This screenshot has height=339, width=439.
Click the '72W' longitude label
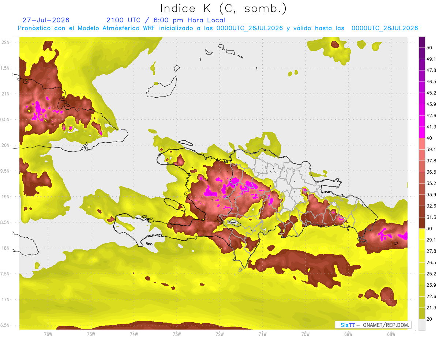pos(219,334)
